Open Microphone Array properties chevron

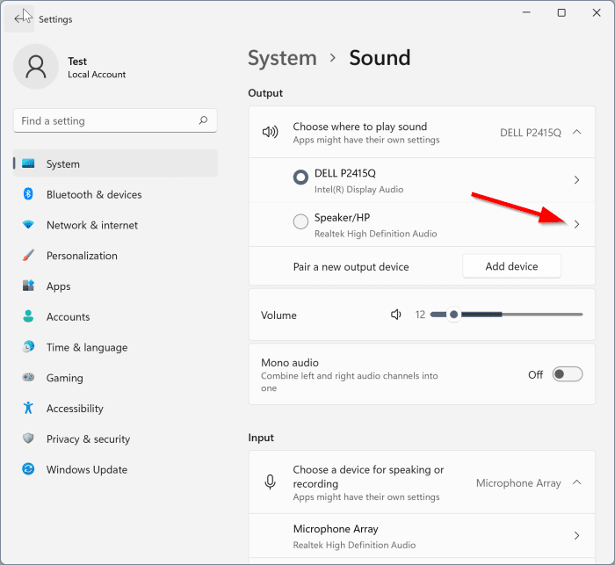(x=576, y=536)
